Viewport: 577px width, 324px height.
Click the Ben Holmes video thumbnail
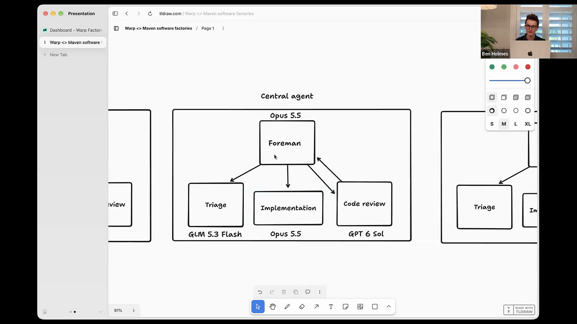point(529,32)
